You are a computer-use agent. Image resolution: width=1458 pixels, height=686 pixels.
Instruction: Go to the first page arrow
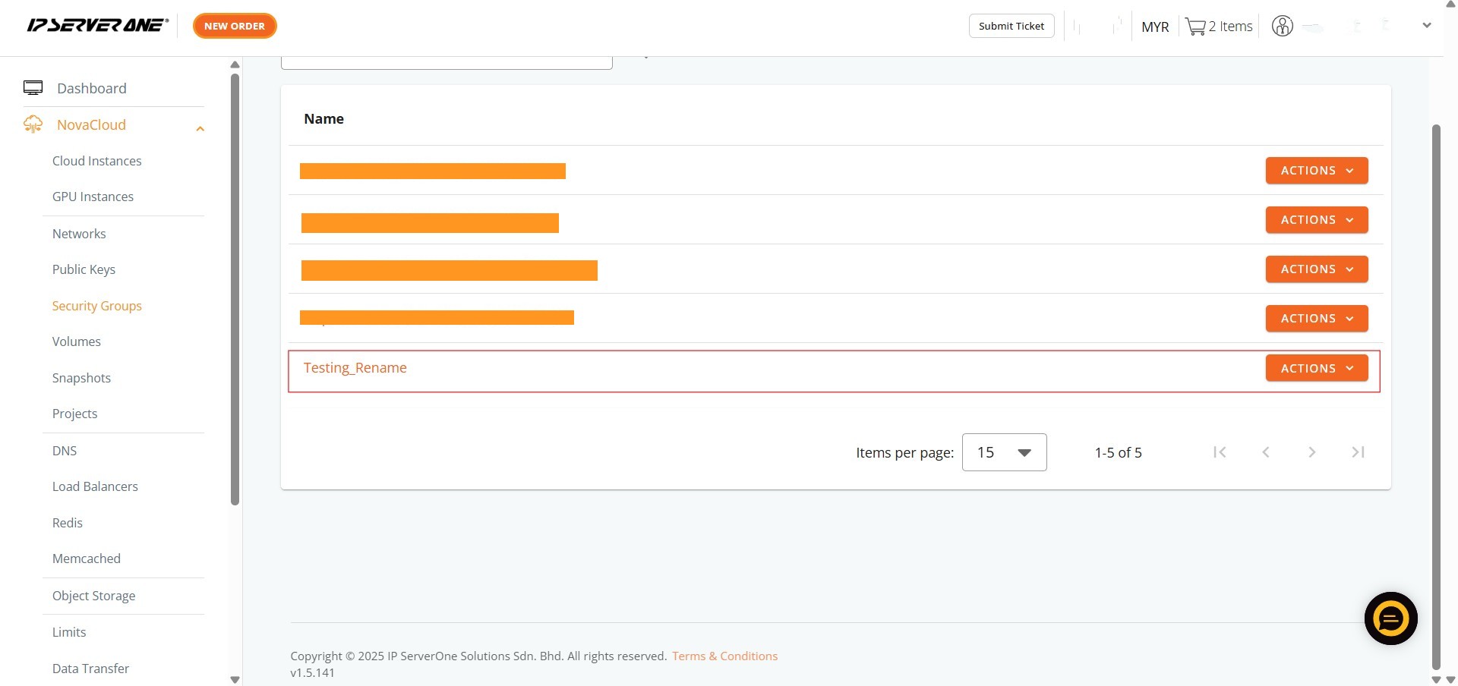pos(1220,452)
